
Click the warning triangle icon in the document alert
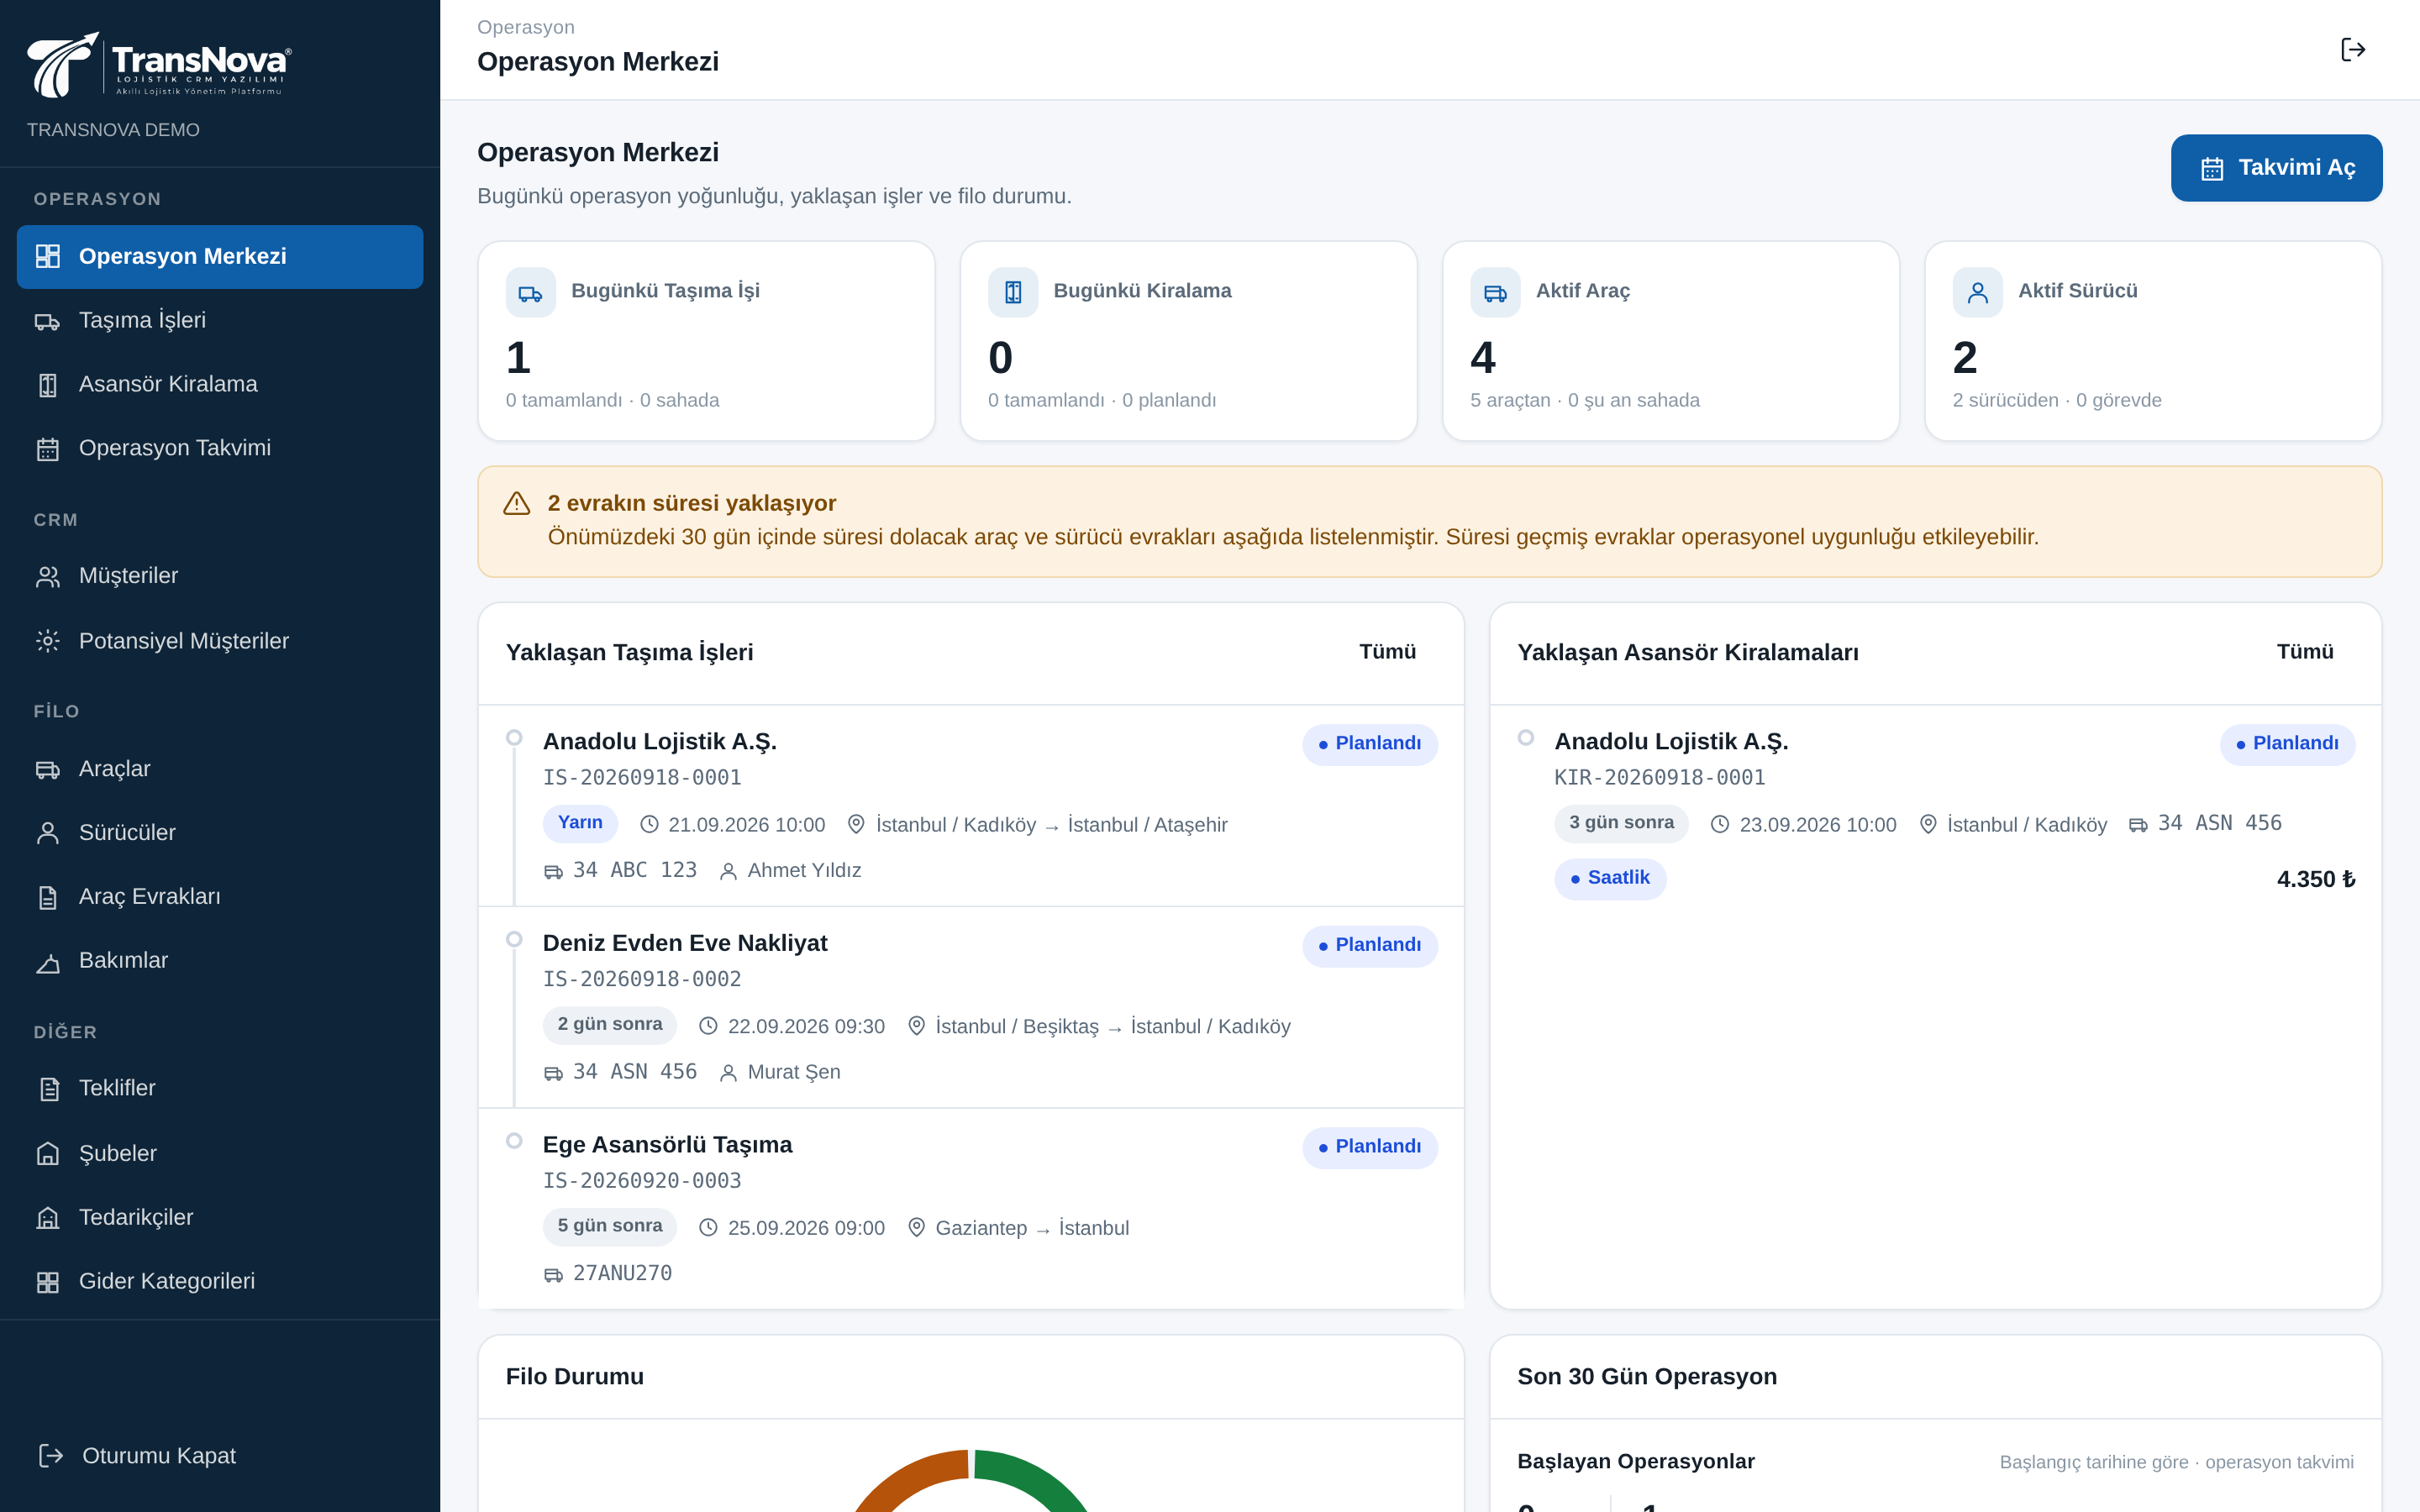coord(517,503)
